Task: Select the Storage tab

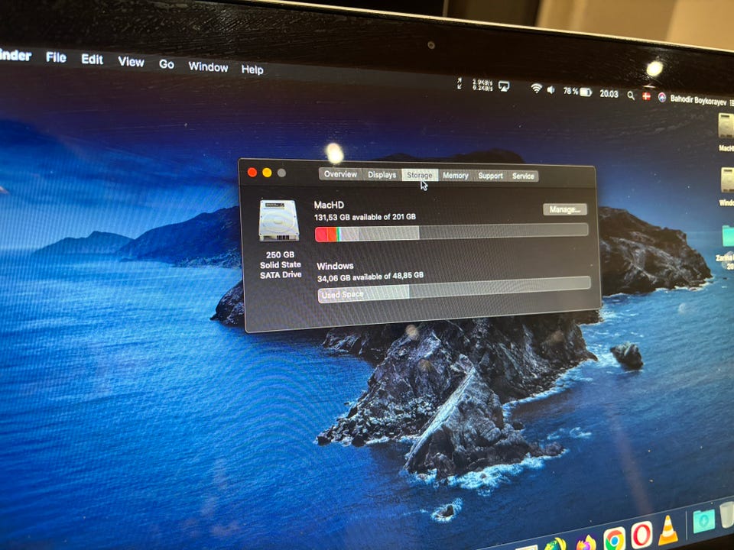Action: [x=420, y=175]
